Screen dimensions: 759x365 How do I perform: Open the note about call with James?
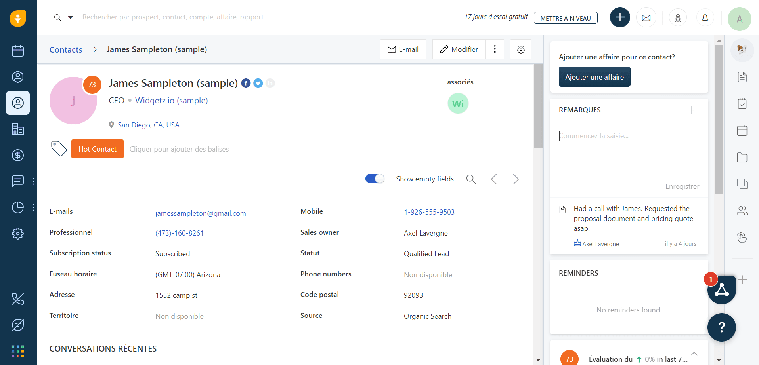coord(633,219)
